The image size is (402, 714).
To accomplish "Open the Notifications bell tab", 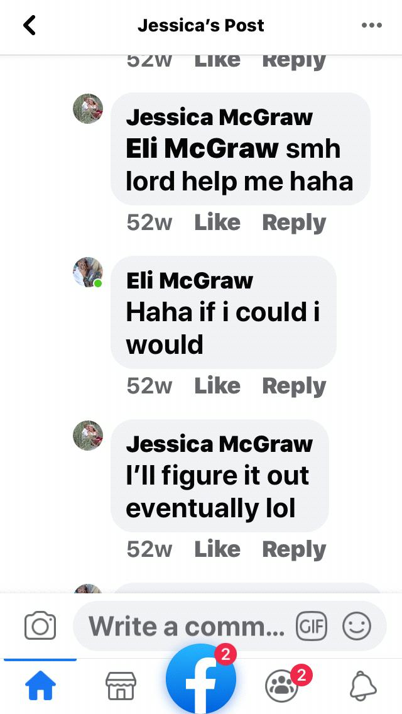I will [363, 685].
